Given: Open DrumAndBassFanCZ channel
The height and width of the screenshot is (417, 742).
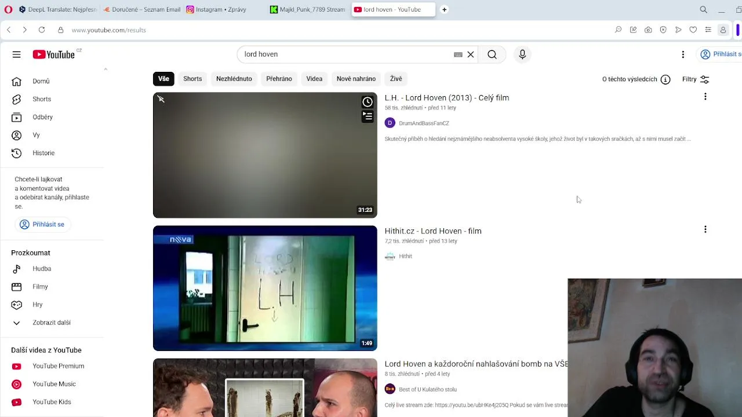Looking at the screenshot, I should point(424,123).
